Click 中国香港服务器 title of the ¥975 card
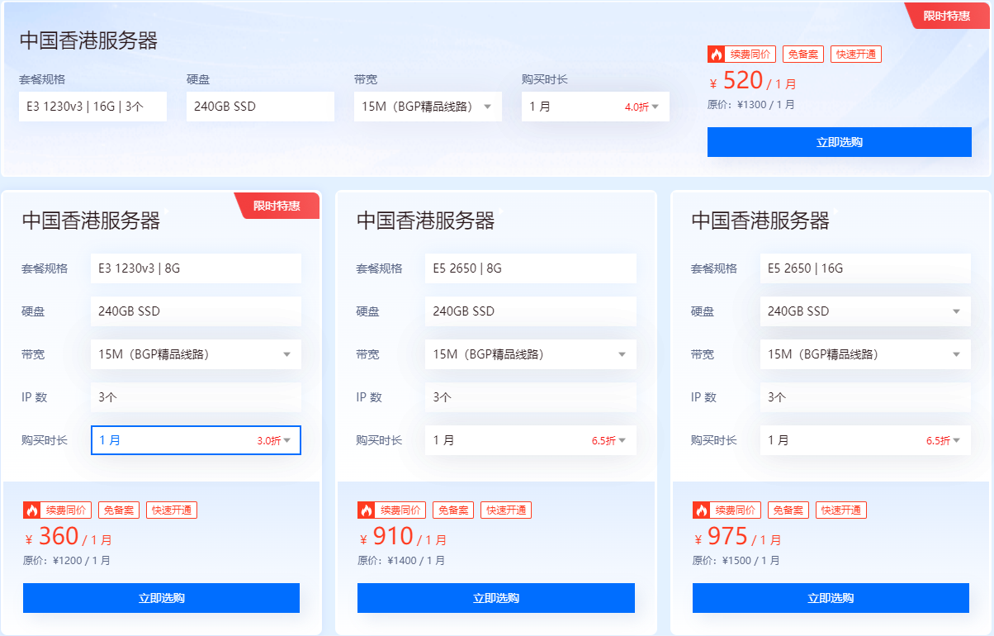994x636 pixels. (x=760, y=221)
